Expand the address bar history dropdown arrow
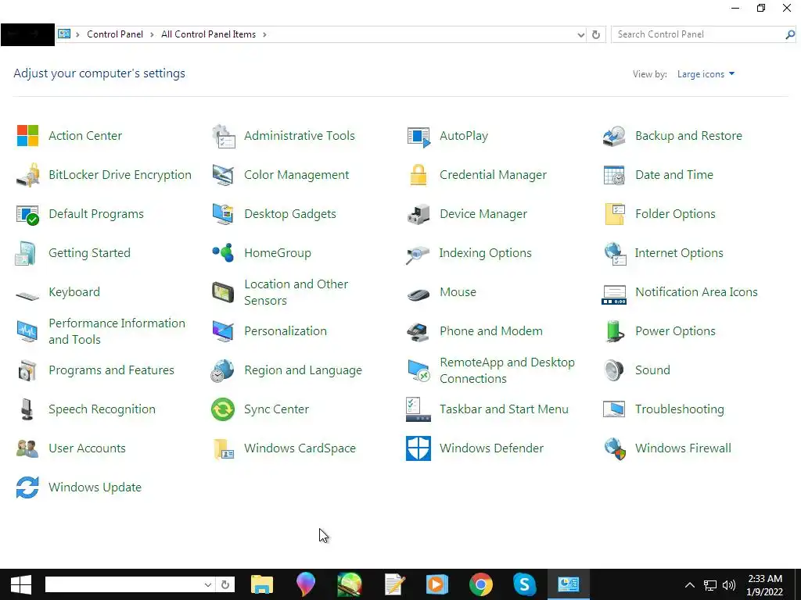Image resolution: width=801 pixels, height=600 pixels. pos(581,34)
